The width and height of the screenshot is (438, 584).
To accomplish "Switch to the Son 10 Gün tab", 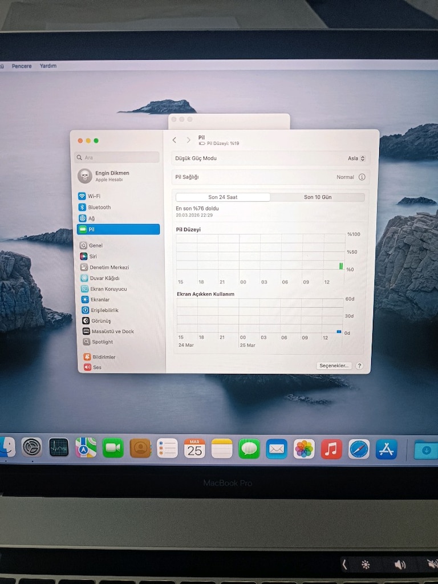I will coord(317,197).
